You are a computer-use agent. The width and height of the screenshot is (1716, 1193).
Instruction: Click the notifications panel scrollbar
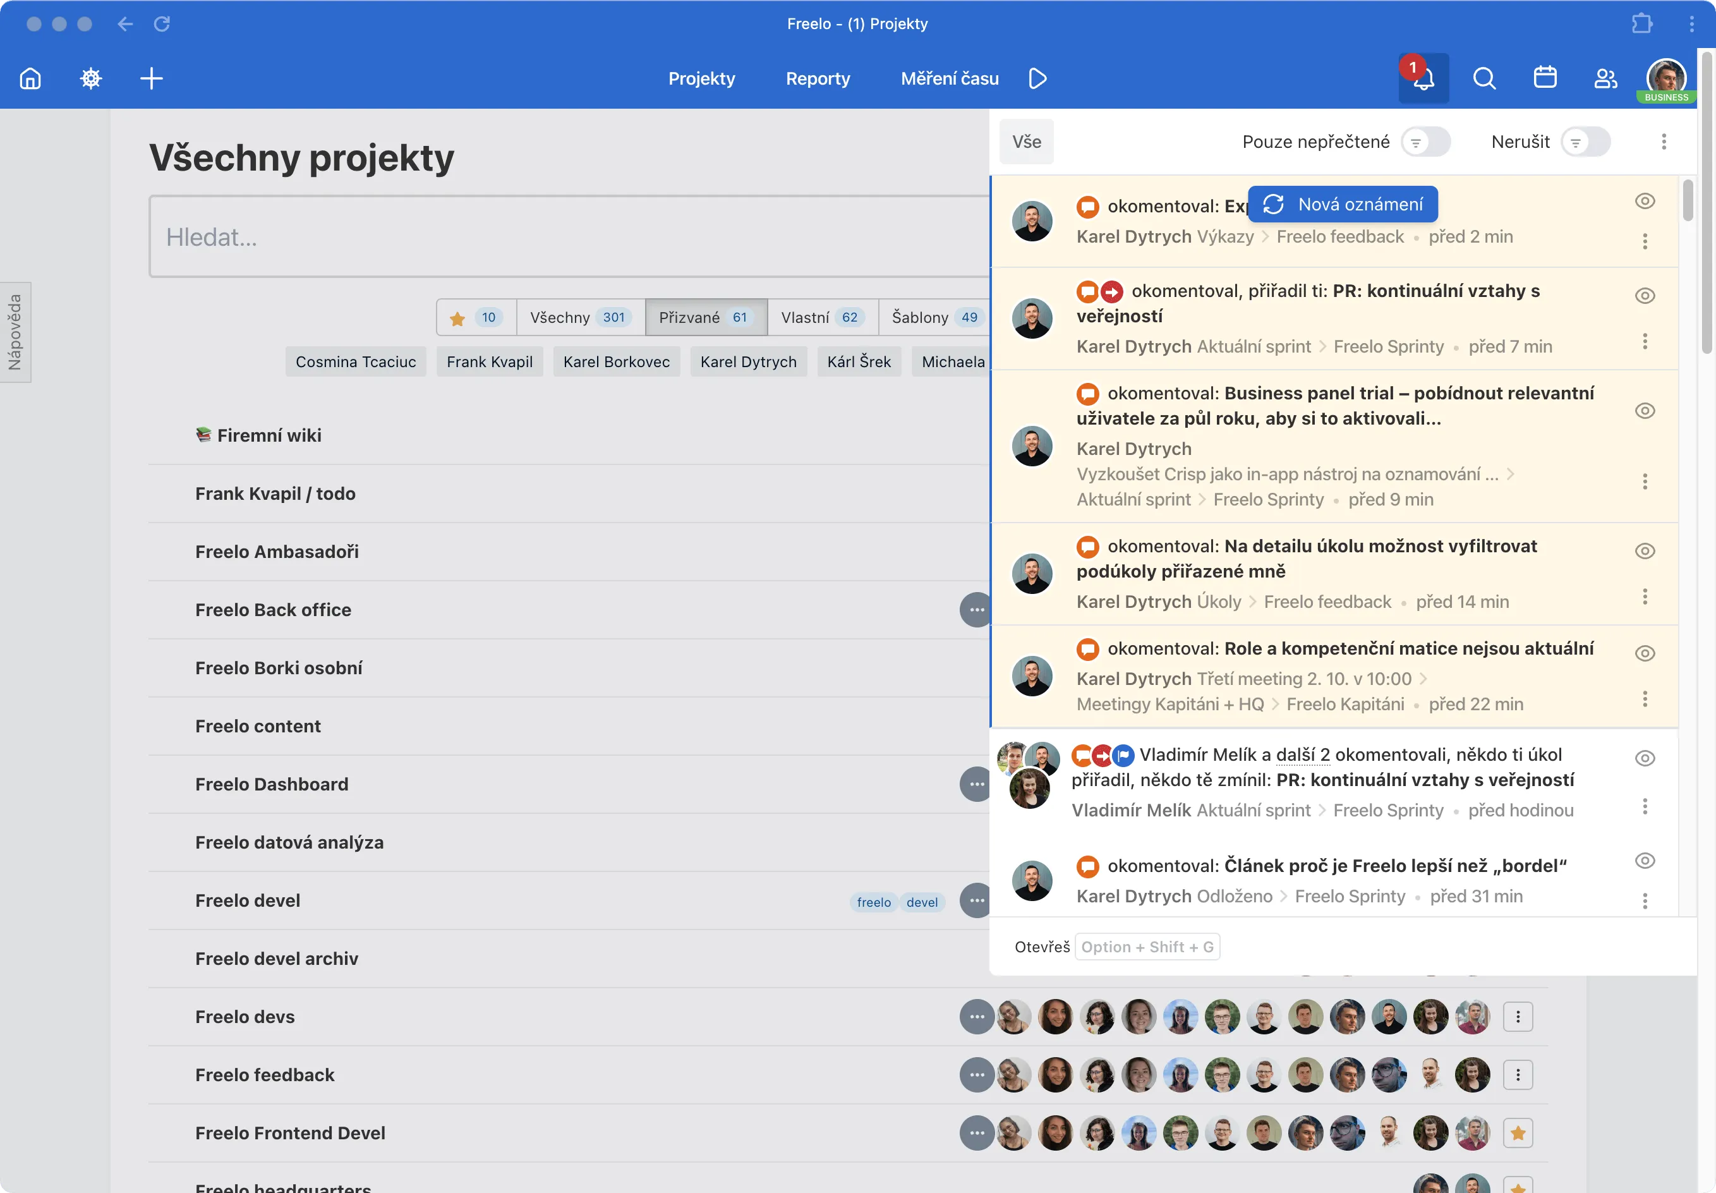click(x=1688, y=200)
